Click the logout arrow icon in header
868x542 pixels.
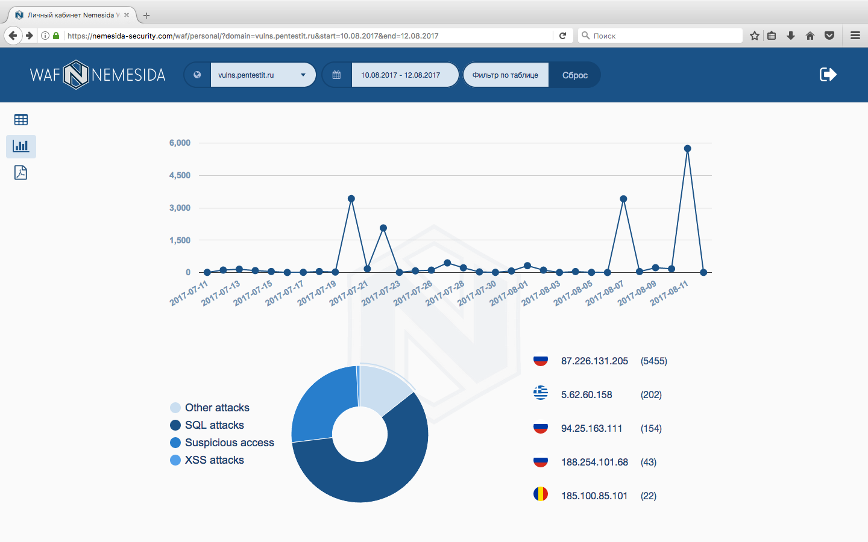[x=828, y=75]
